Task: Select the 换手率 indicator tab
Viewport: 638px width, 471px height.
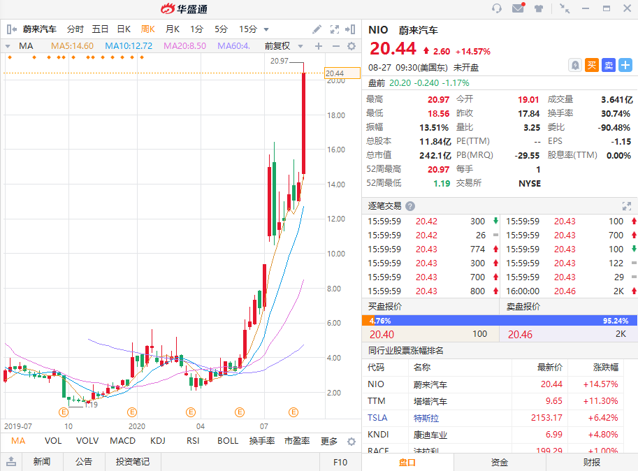Action: click(262, 441)
